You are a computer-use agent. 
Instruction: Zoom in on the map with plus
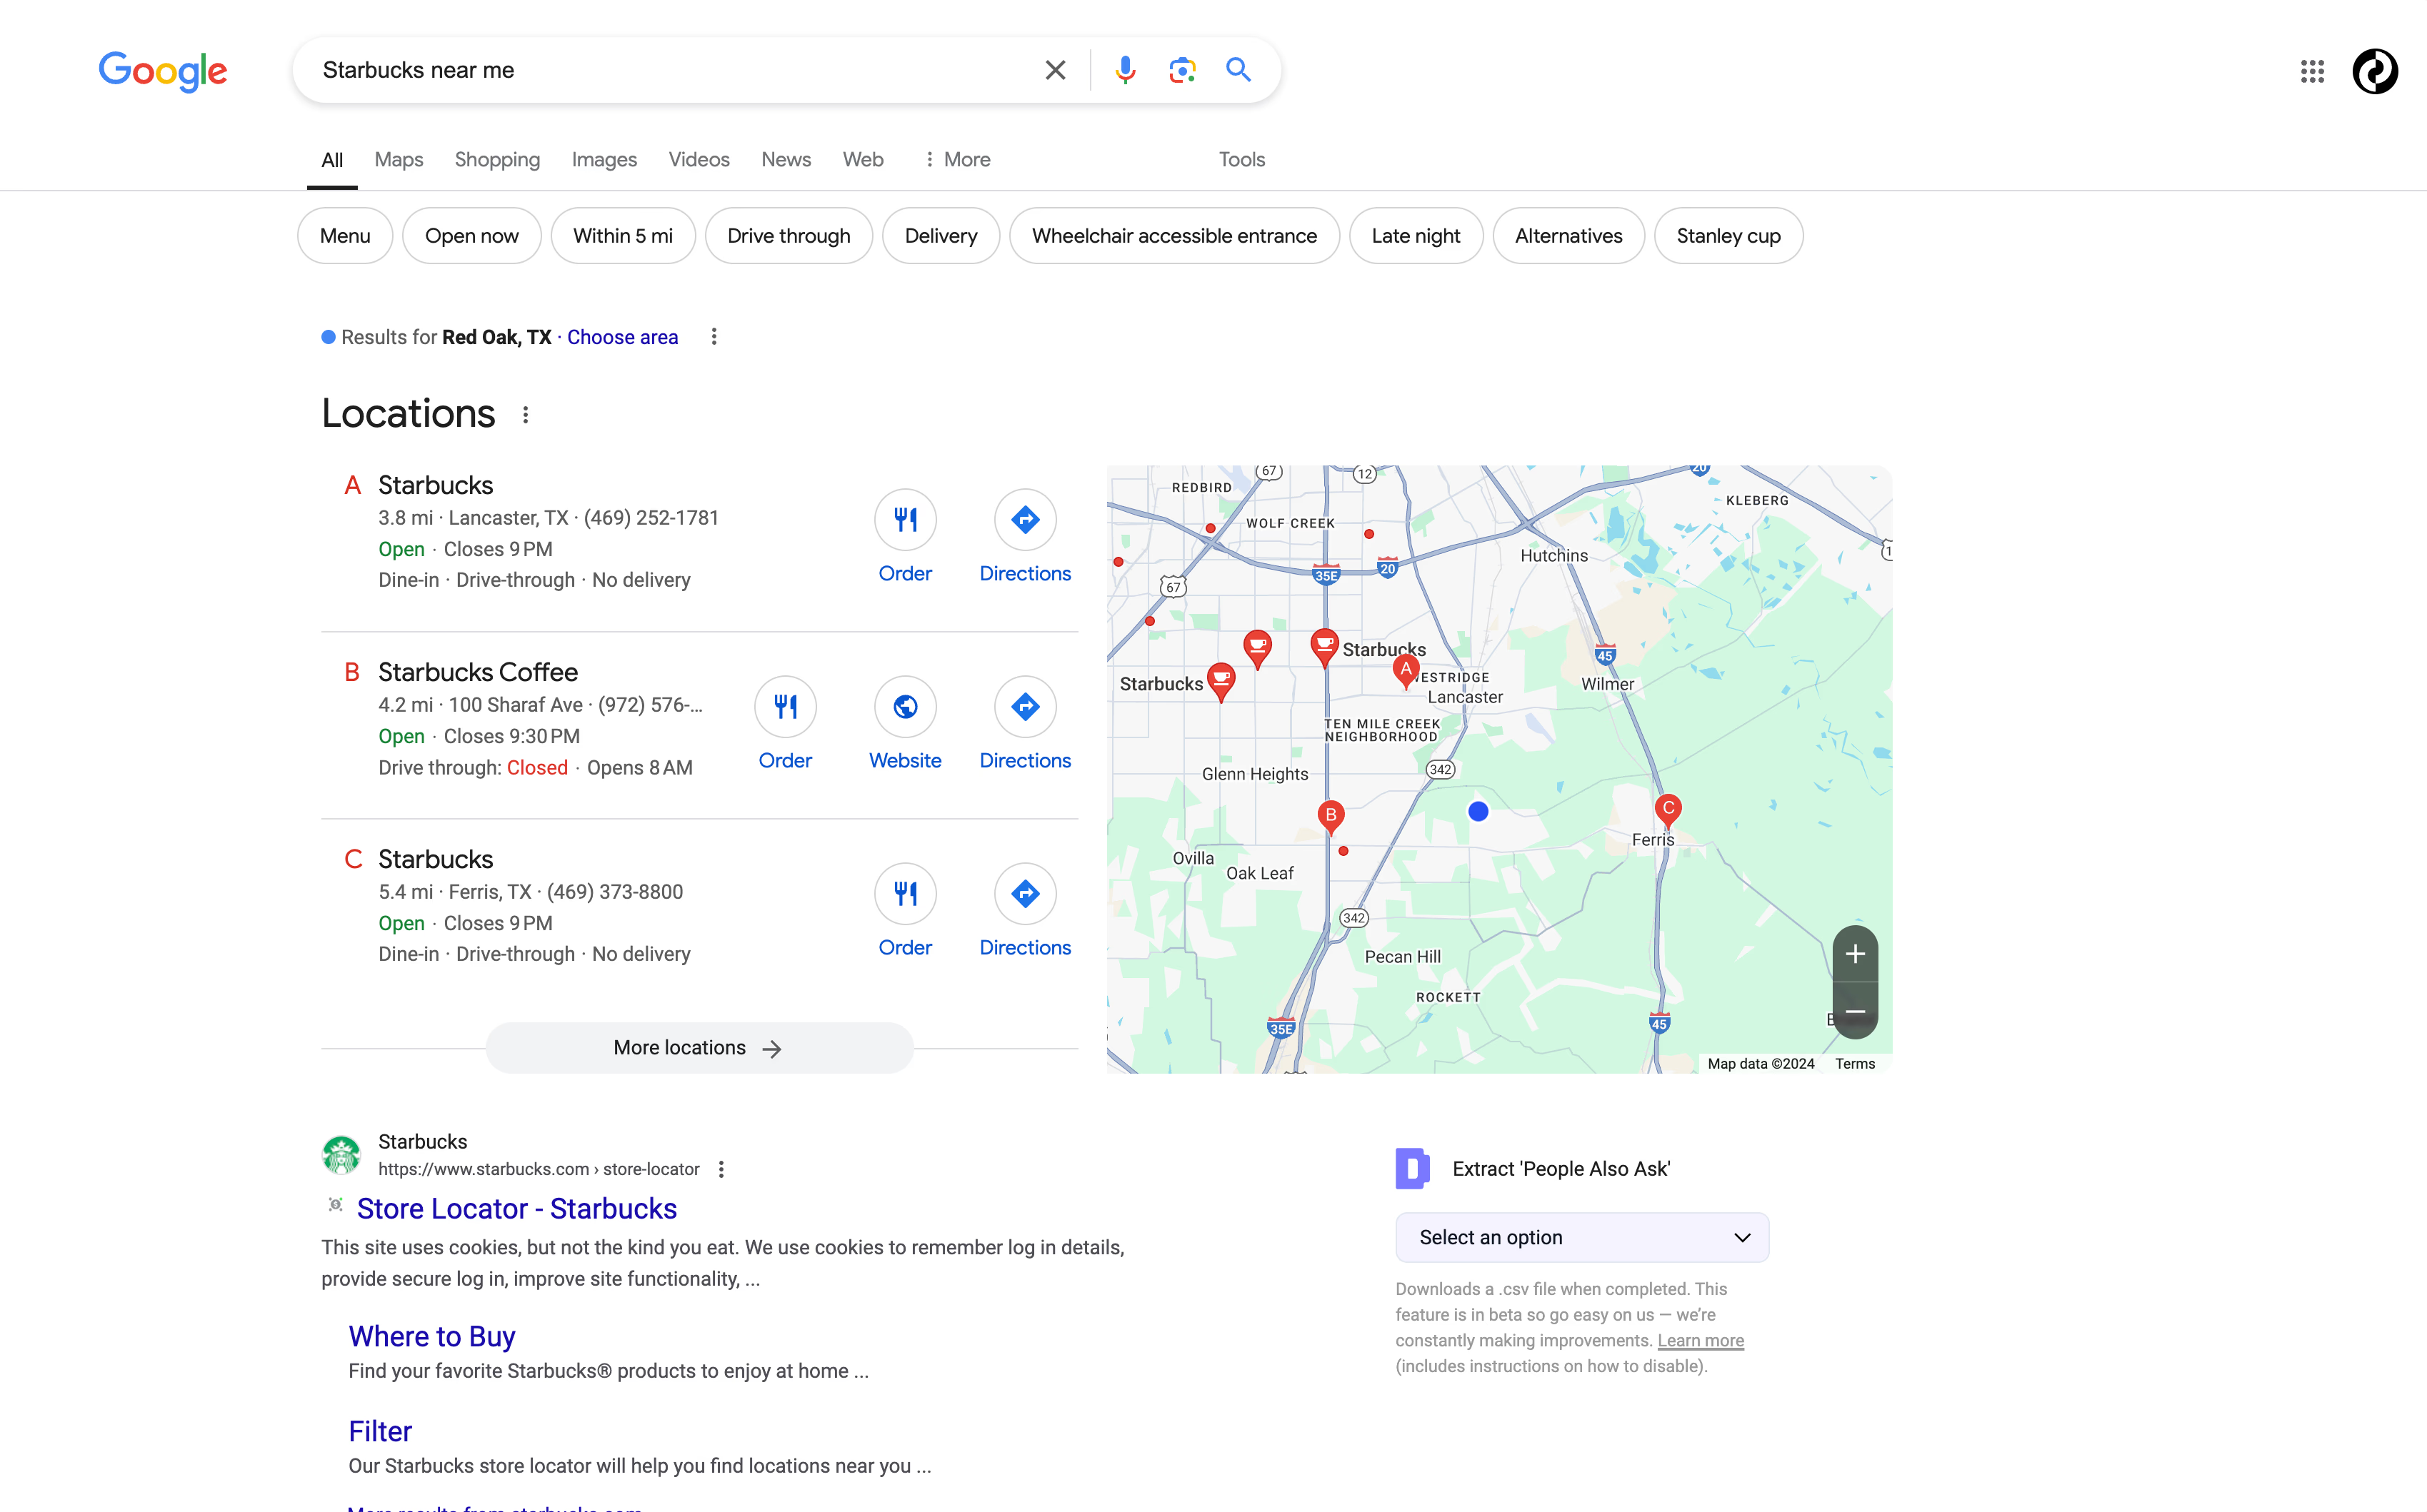tap(1855, 954)
